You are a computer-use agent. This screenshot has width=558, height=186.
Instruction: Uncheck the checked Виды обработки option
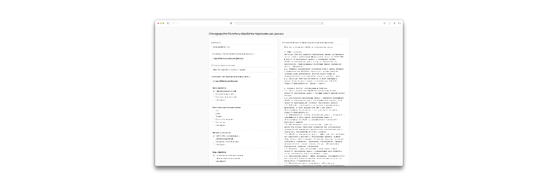pos(214,155)
